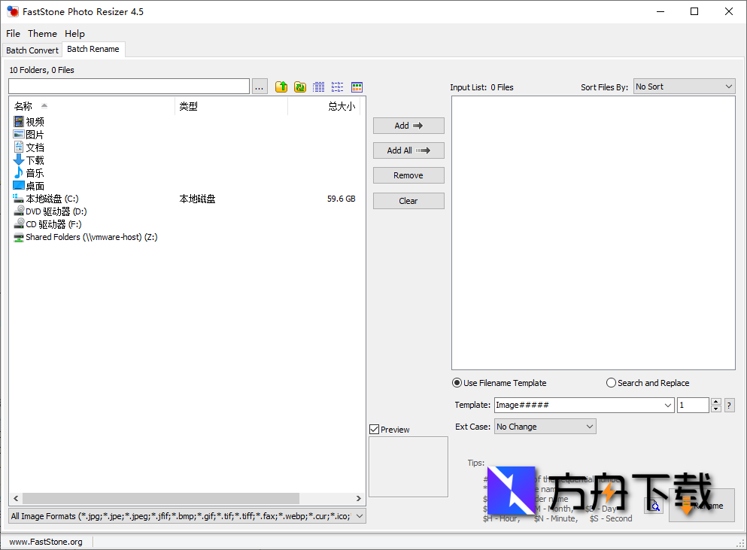Open the Theme menu
This screenshot has height=550, width=747.
(x=42, y=34)
